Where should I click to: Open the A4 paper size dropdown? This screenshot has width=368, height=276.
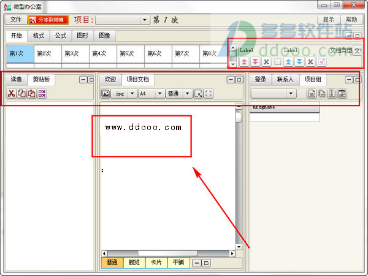(159, 93)
